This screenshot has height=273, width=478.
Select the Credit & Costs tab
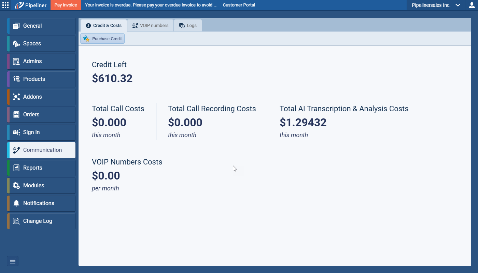click(x=103, y=26)
